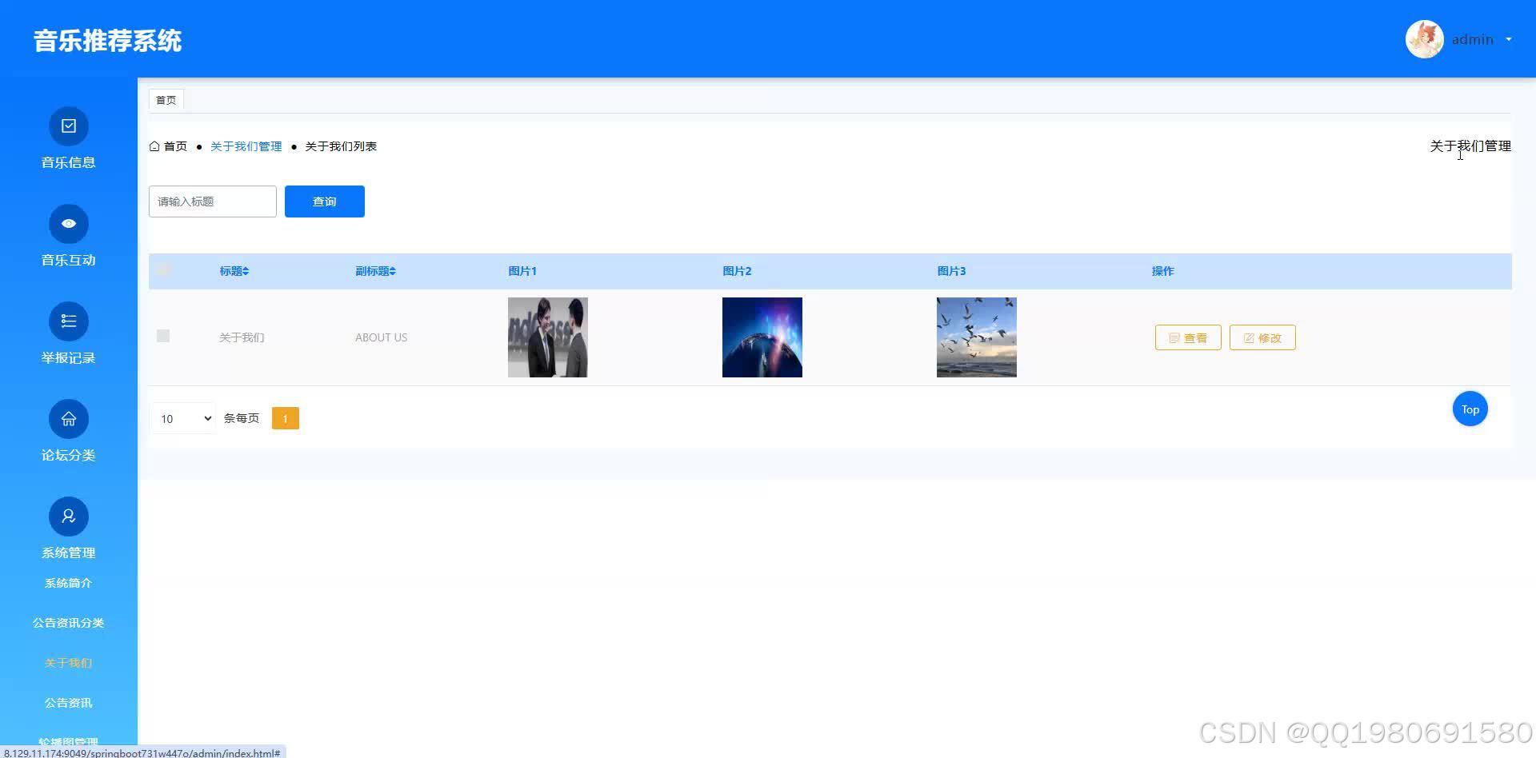Image resolution: width=1536 pixels, height=758 pixels.
Task: Focus the 请输入标题 search field
Action: (213, 201)
